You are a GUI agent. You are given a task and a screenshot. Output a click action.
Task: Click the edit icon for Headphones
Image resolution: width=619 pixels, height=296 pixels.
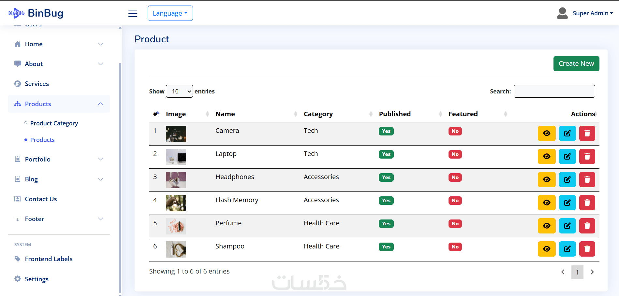[567, 179]
